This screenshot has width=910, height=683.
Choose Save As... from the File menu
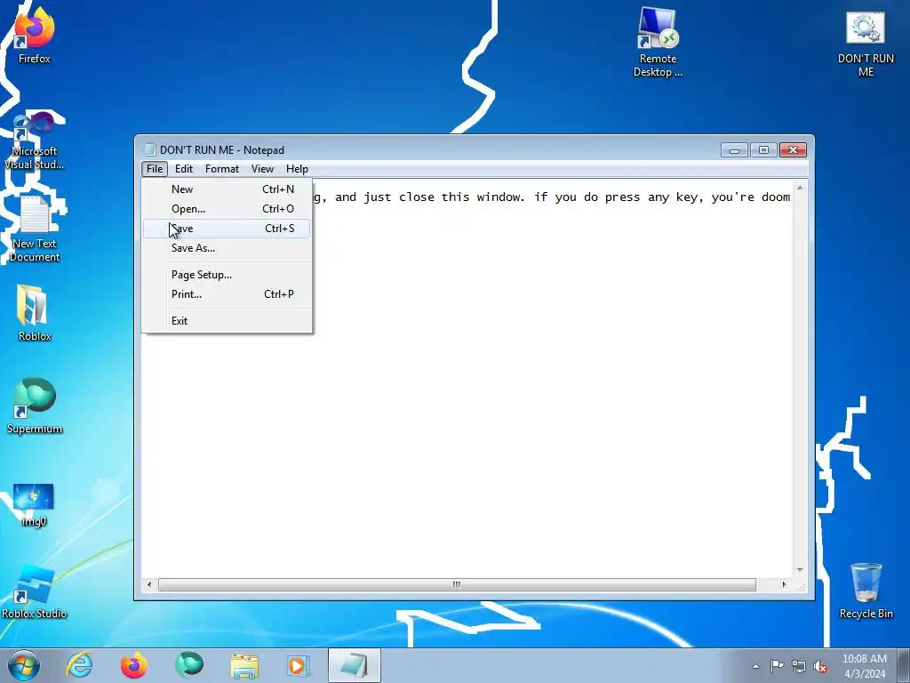tap(227, 248)
